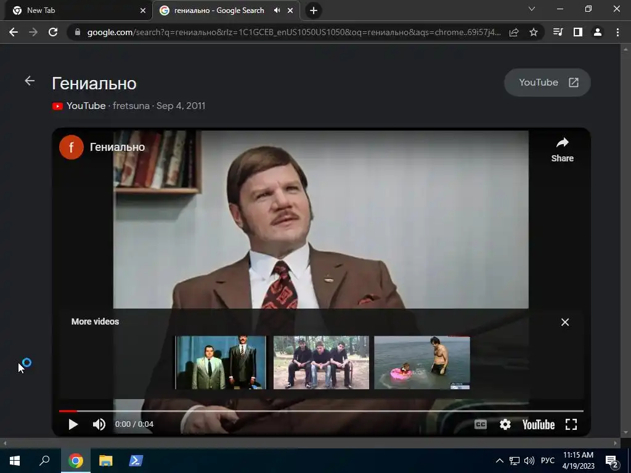Click the Гениально video title overlay
The image size is (631, 473).
(117, 147)
